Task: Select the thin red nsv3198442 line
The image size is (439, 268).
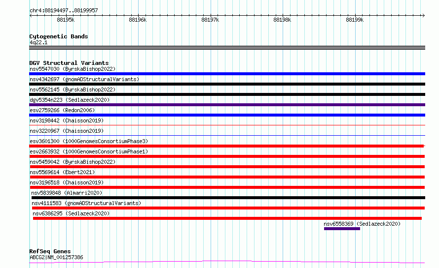Action: (x=227, y=125)
